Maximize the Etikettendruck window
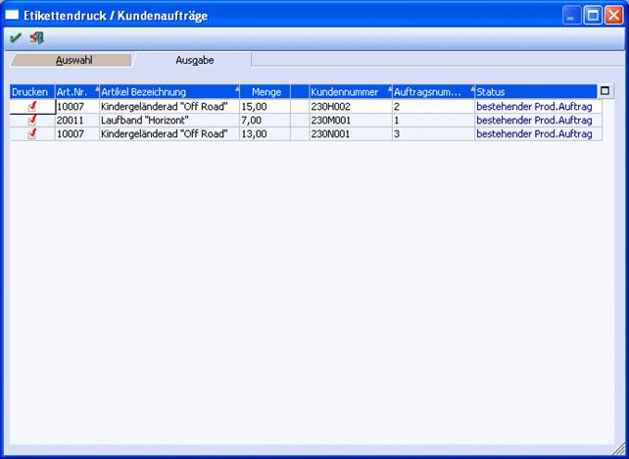This screenshot has height=459, width=629. 593,16
